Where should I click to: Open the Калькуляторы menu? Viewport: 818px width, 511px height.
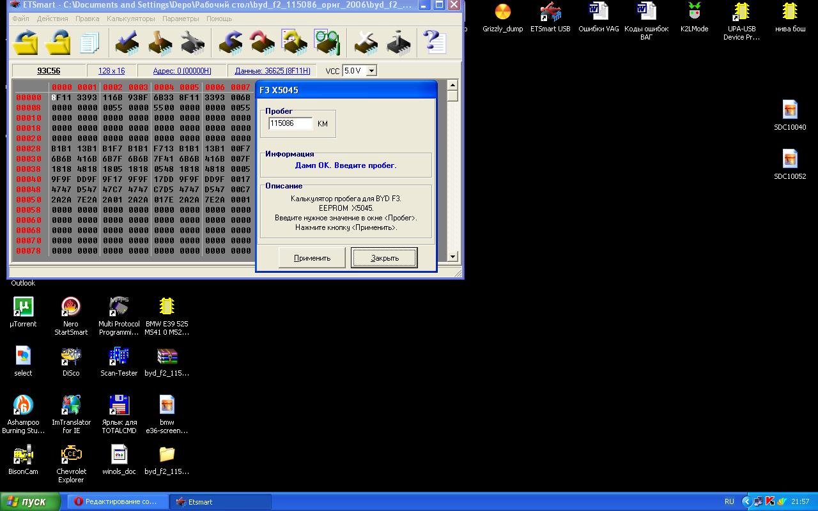131,19
